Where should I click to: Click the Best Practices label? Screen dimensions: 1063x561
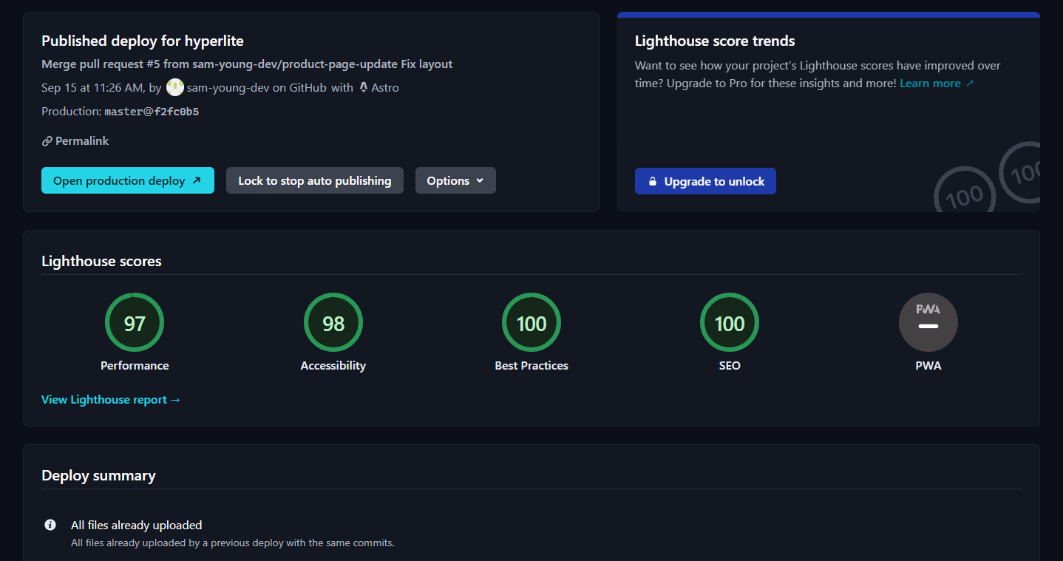(x=531, y=365)
